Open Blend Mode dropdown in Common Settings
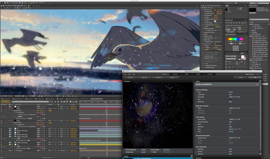270x159 pixels. click(x=235, y=97)
